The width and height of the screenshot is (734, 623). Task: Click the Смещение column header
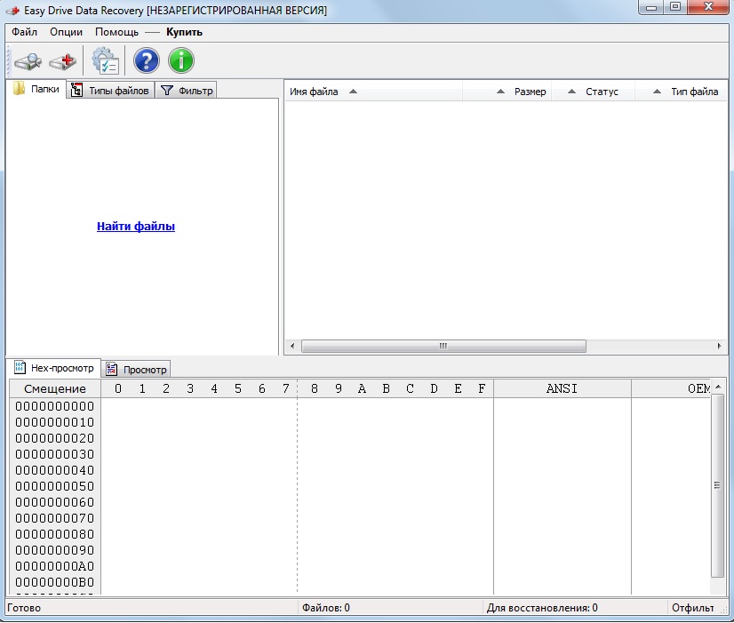point(55,388)
